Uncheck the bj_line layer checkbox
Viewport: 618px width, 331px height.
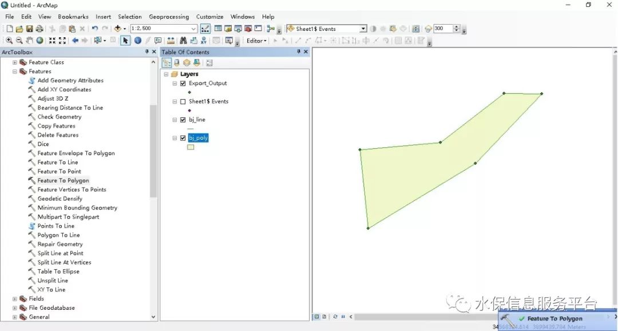(183, 120)
